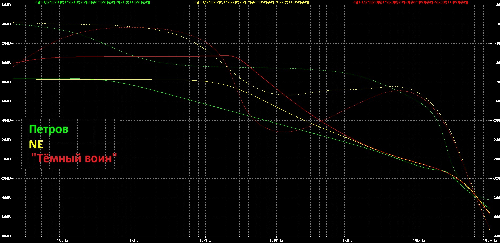This screenshot has width=500, height=243.
Task: Click the 120dB label on the gain axis
Action: [6, 43]
